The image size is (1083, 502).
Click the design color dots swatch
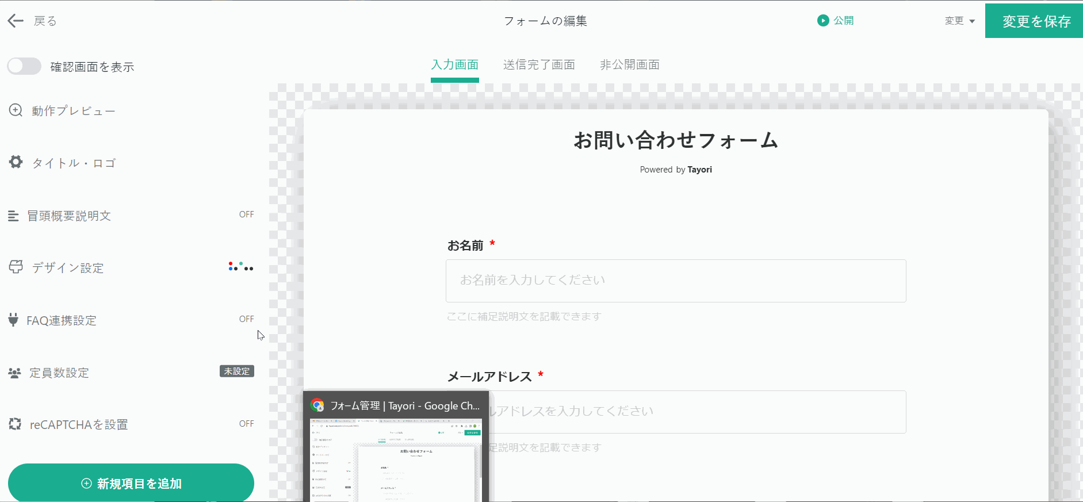(x=240, y=267)
